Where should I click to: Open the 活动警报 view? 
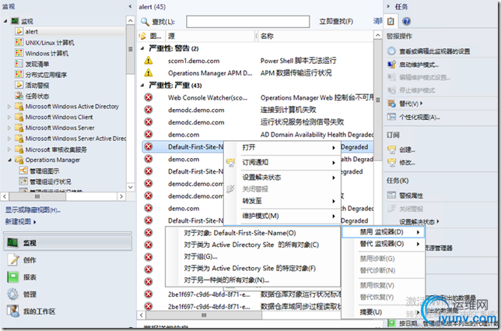coord(37,85)
